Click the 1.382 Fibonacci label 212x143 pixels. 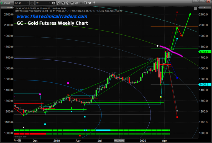pos(150,59)
